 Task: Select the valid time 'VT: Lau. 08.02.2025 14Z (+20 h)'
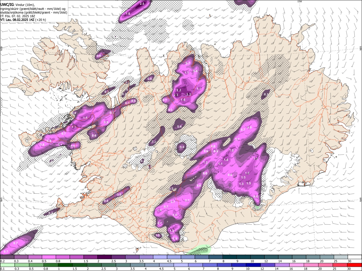23,20
